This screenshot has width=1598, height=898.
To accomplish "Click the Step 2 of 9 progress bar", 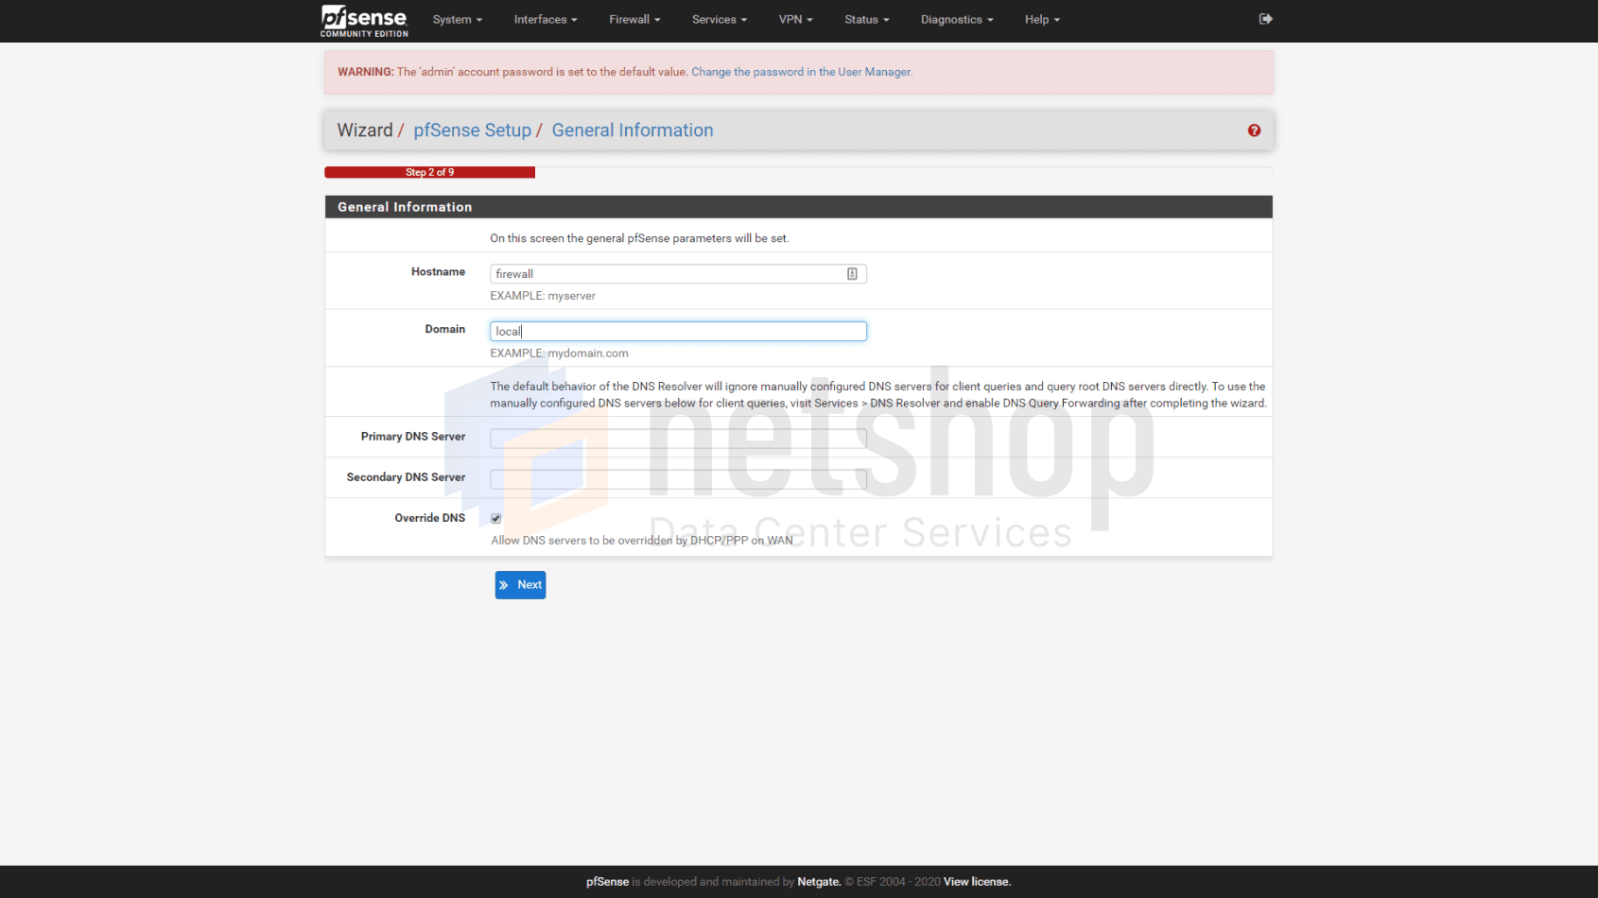I will [x=429, y=172].
